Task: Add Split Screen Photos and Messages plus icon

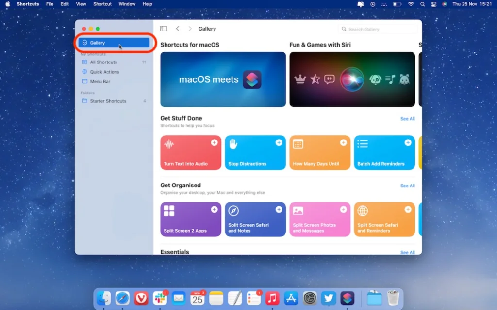Action: coord(343,209)
